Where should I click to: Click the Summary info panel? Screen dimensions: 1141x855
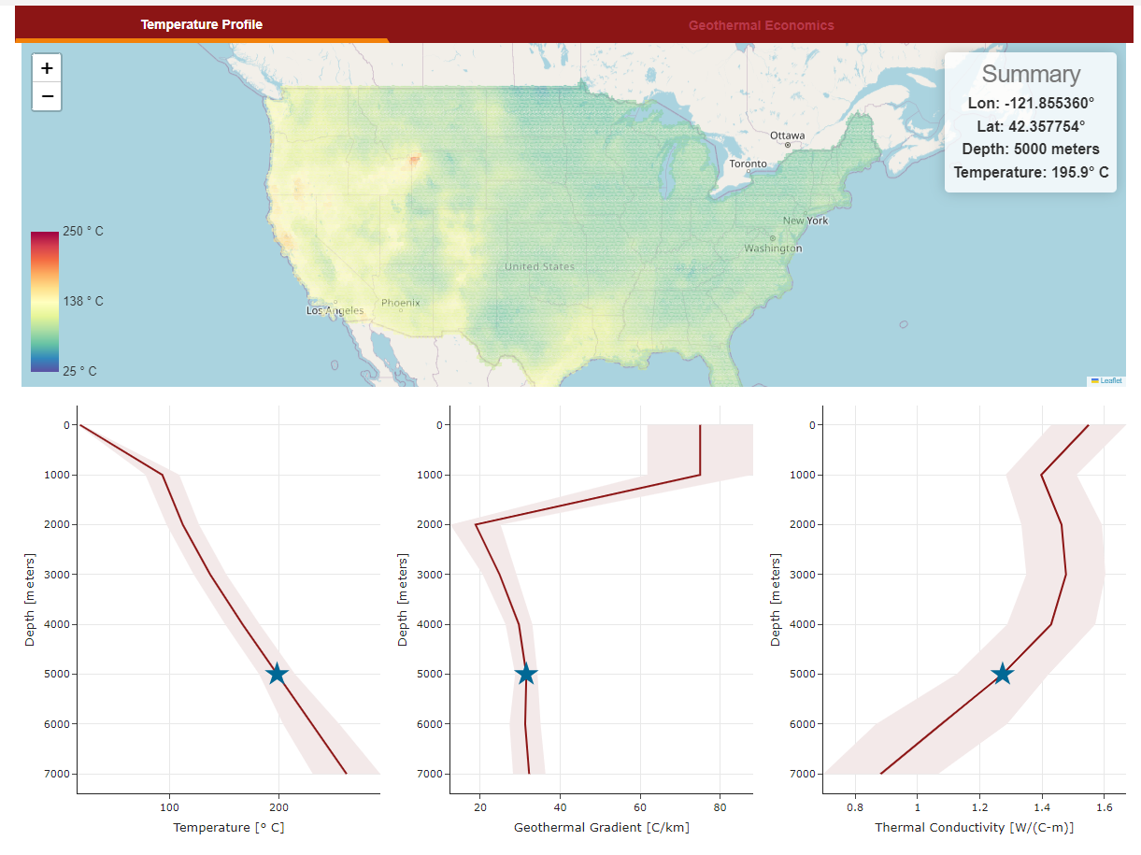(x=1031, y=122)
